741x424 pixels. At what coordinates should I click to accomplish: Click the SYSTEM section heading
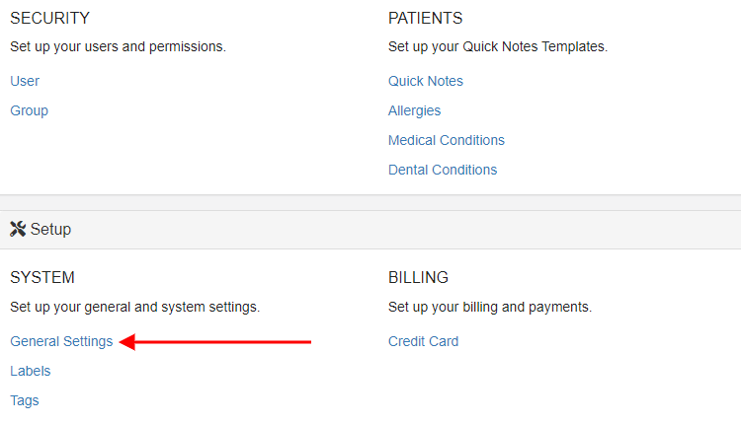(42, 277)
